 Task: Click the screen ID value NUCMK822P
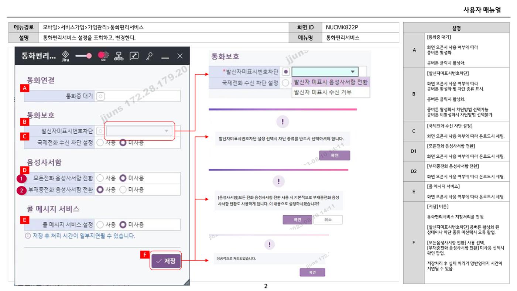pyautogui.click(x=342, y=27)
